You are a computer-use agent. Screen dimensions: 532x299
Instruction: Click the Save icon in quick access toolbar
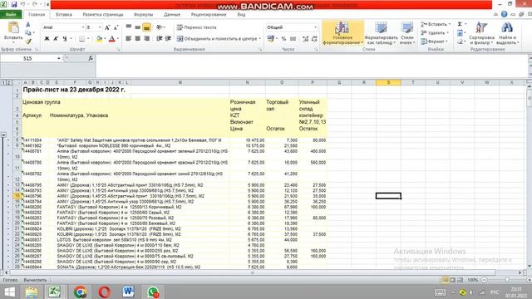point(14,4)
